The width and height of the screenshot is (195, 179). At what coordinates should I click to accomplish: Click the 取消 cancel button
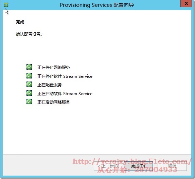coord(172,166)
